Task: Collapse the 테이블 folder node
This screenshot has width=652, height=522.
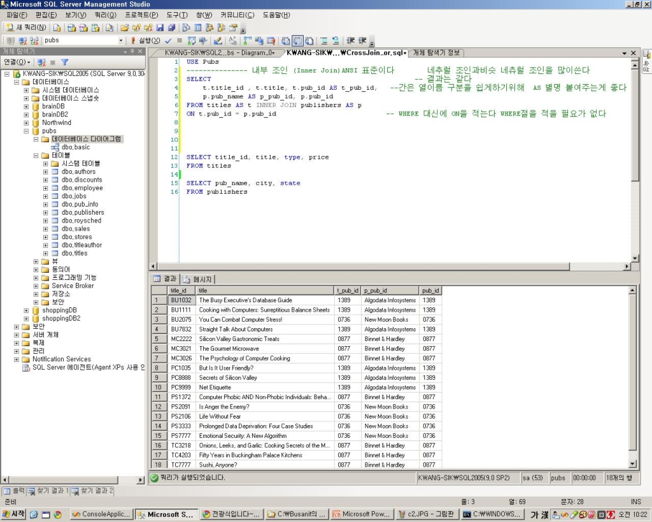Action: (36, 156)
